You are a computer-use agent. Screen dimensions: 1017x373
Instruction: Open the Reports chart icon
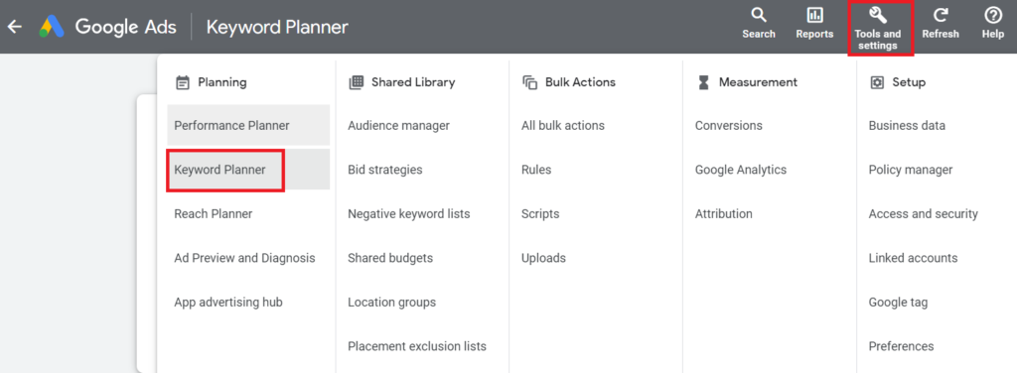(x=814, y=16)
